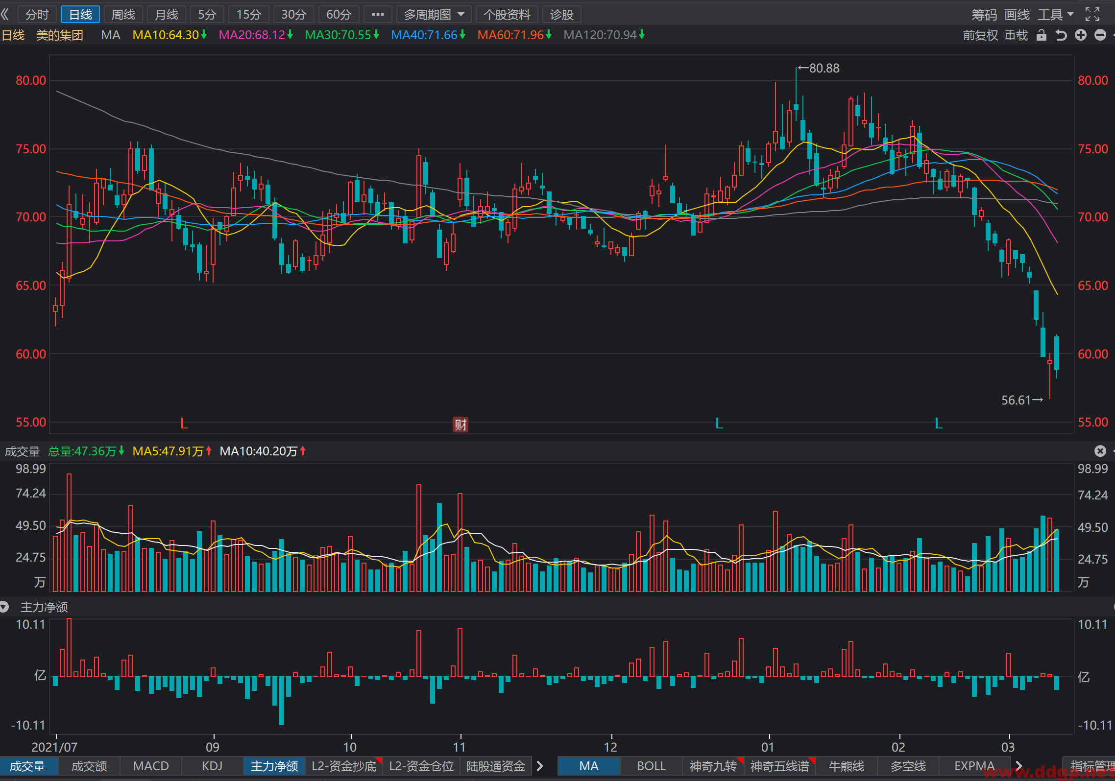The image size is (1115, 781).
Task: Select the L2-资金仓位 indicator tab
Action: [421, 766]
